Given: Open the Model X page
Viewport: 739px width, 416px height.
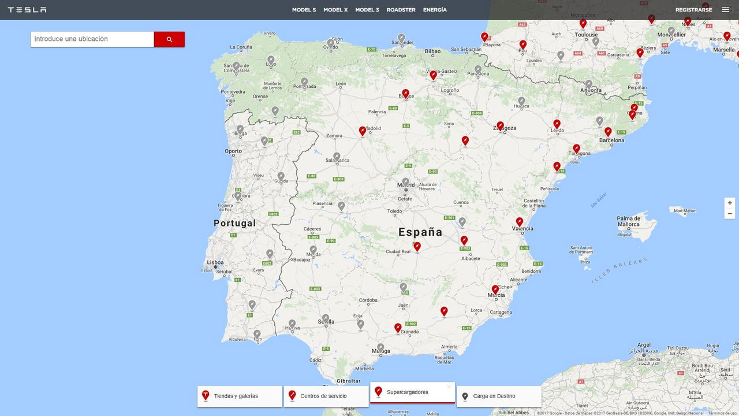Looking at the screenshot, I should [x=335, y=10].
